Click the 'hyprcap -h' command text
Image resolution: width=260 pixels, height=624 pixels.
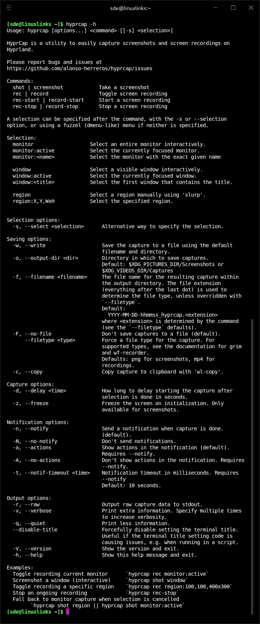click(81, 24)
